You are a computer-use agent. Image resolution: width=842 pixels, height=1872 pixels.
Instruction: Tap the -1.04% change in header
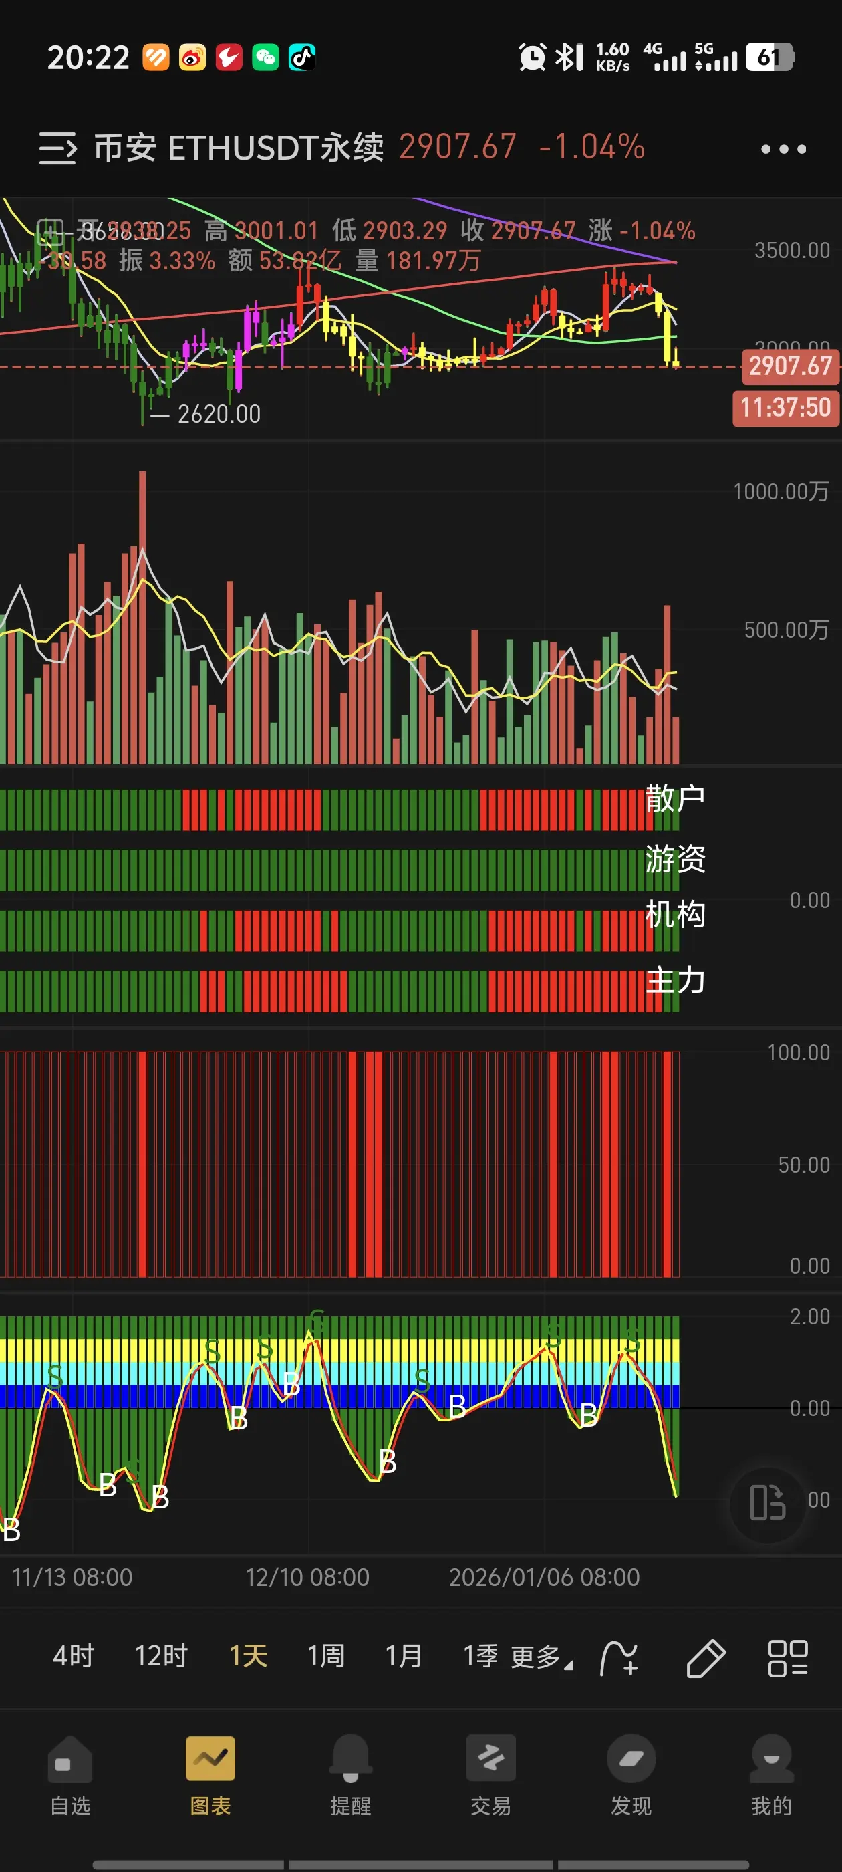click(591, 148)
